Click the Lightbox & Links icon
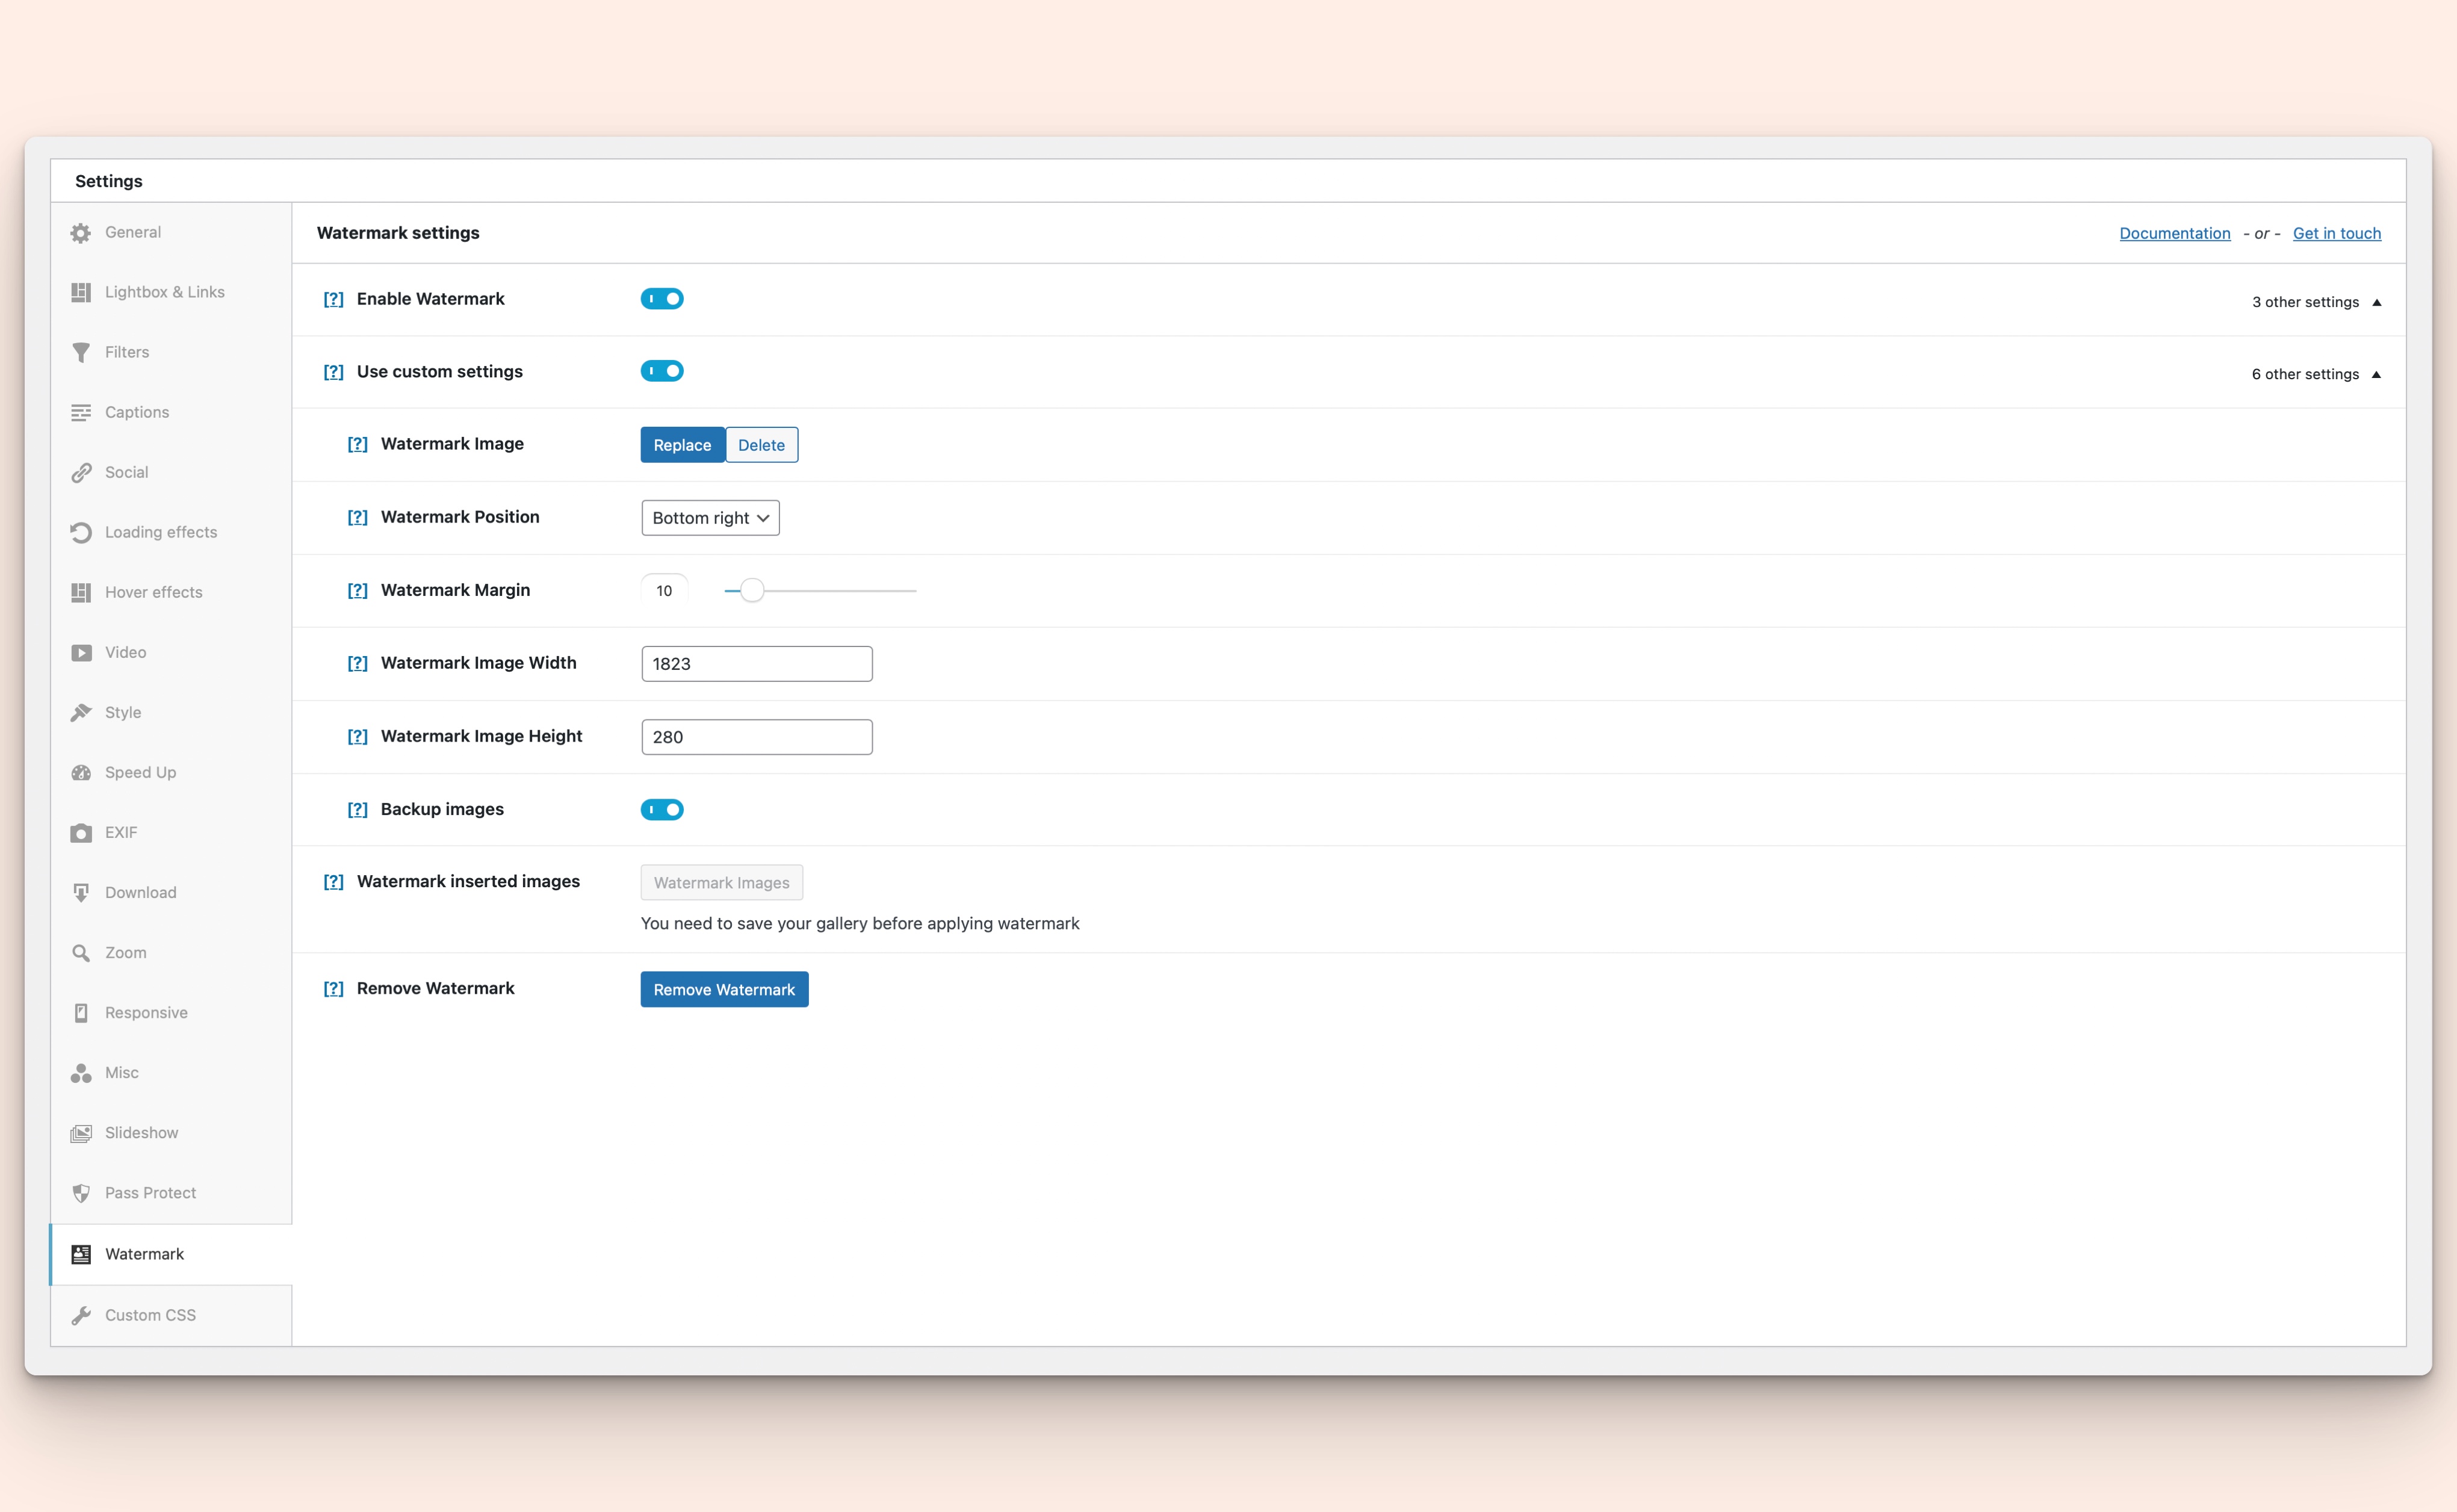2457x1512 pixels. pos(82,291)
